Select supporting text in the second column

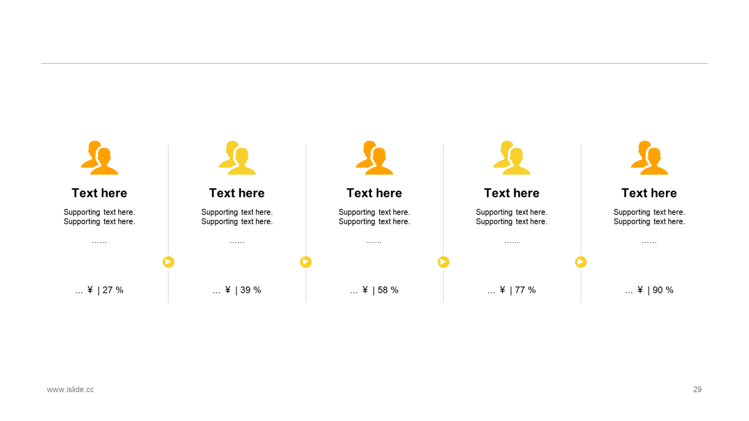coord(237,217)
